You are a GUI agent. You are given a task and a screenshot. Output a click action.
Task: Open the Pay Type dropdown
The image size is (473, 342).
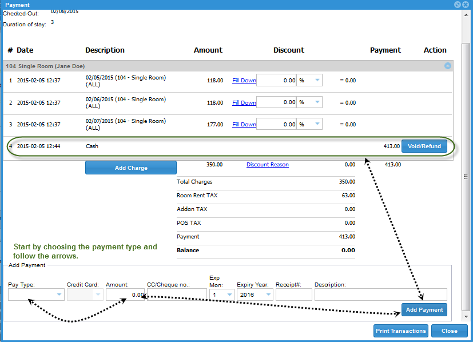36,295
